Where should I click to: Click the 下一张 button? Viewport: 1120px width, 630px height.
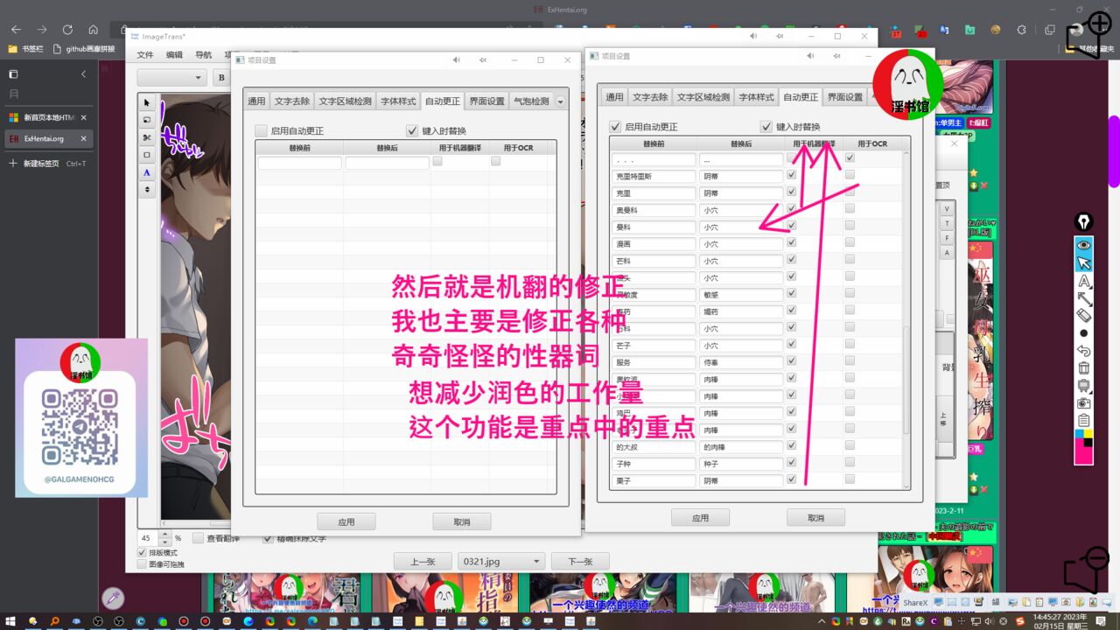580,562
